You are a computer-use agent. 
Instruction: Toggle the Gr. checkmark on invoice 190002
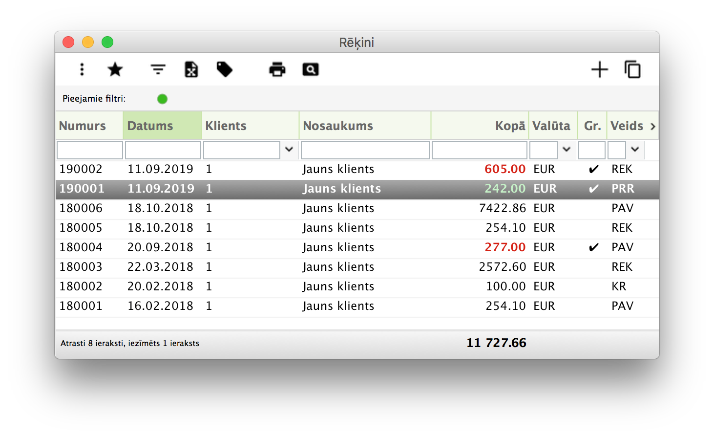point(594,169)
